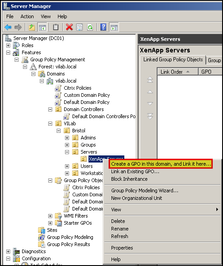
Task: Expand the WMI Filters node
Action: point(50,216)
